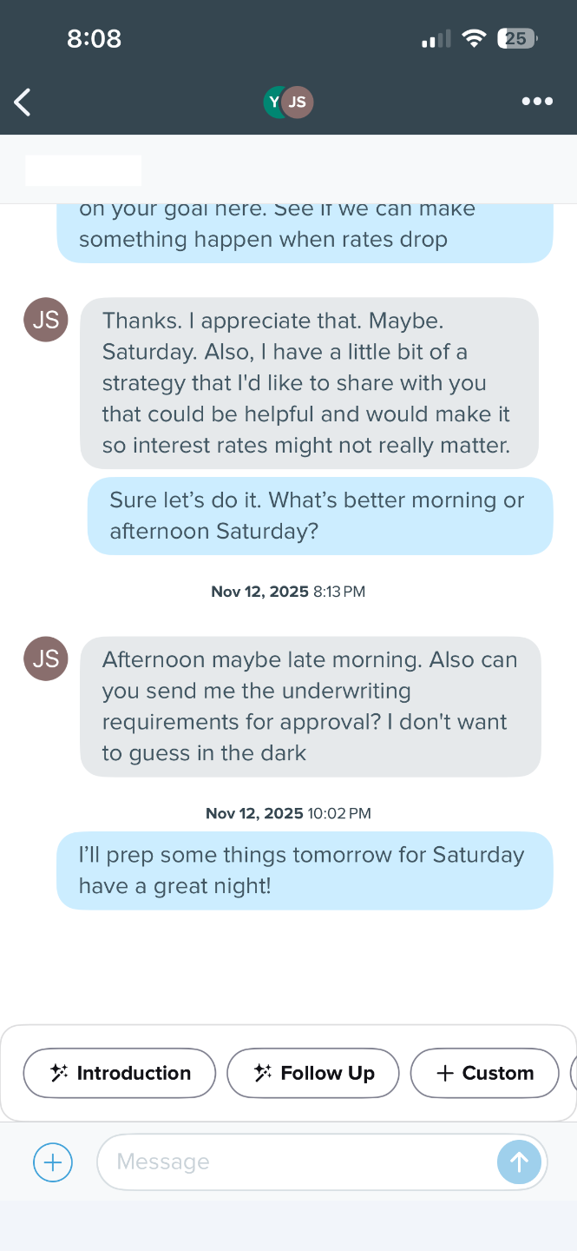This screenshot has width=577, height=1251.
Task: Select the Follow Up AI template button
Action: click(313, 1073)
